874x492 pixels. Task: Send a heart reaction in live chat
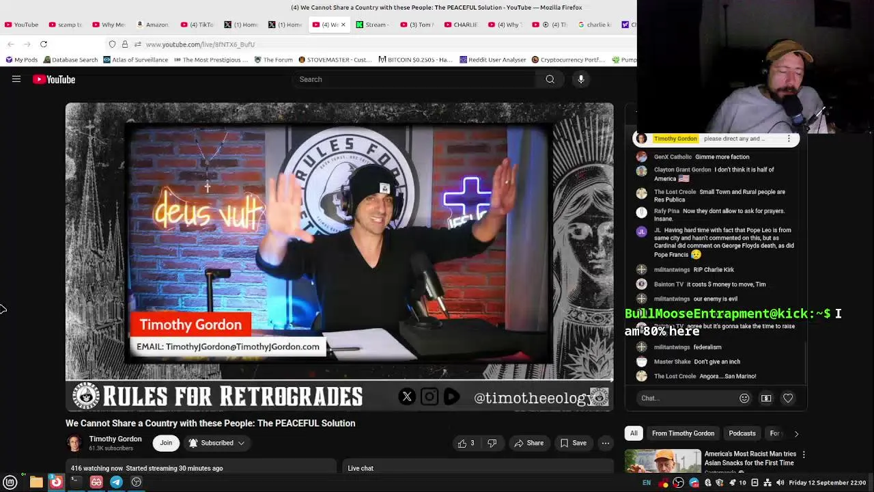click(x=788, y=398)
